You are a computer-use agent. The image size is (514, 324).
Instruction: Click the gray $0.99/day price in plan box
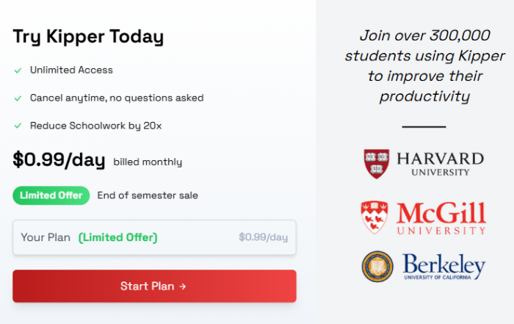(x=263, y=237)
